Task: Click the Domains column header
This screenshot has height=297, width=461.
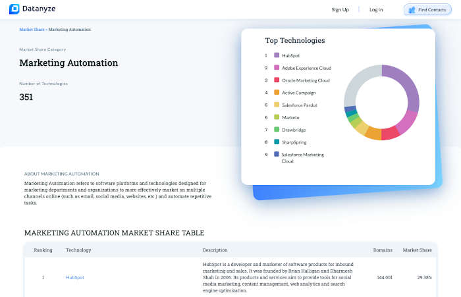Action: (383, 250)
